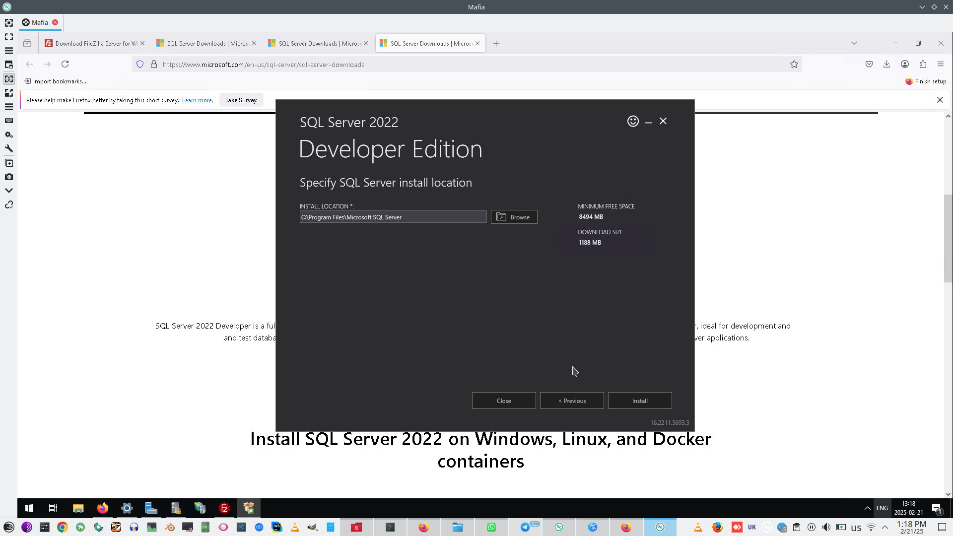Bookmark this page with the star icon

pyautogui.click(x=794, y=64)
